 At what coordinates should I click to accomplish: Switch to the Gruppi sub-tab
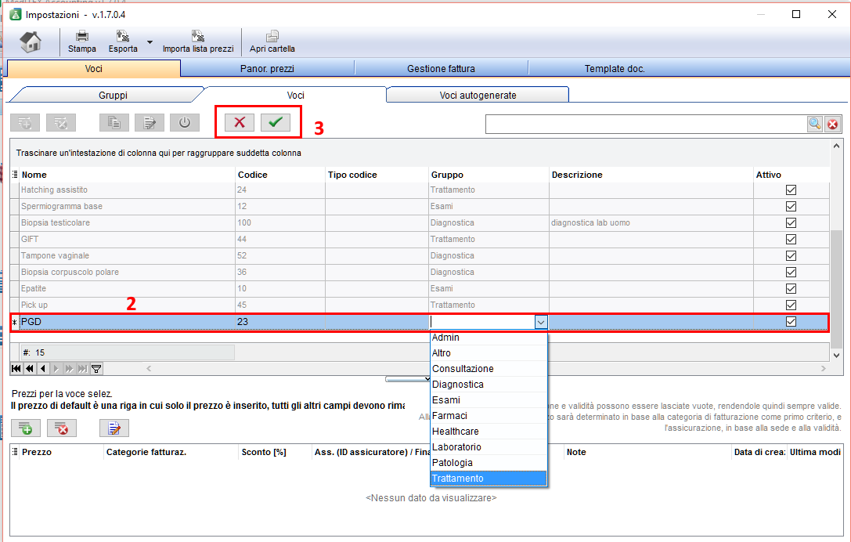coord(113,95)
